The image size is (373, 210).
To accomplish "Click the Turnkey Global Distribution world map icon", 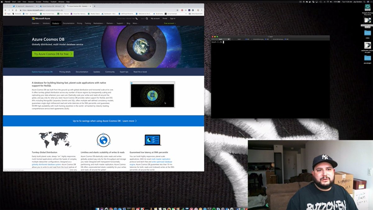I will 54,139.
